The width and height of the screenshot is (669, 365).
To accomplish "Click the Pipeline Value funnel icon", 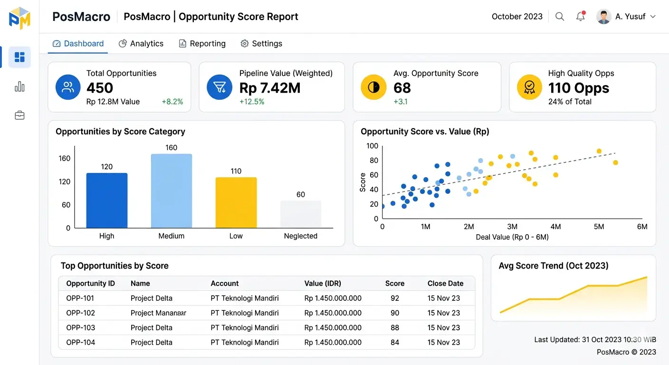I will [x=220, y=87].
